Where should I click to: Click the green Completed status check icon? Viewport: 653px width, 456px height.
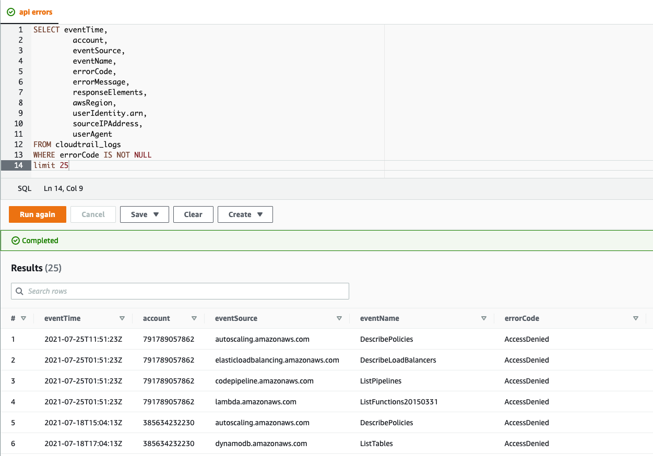[x=16, y=241]
